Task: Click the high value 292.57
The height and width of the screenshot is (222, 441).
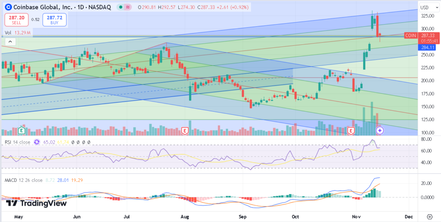Action: [169, 8]
